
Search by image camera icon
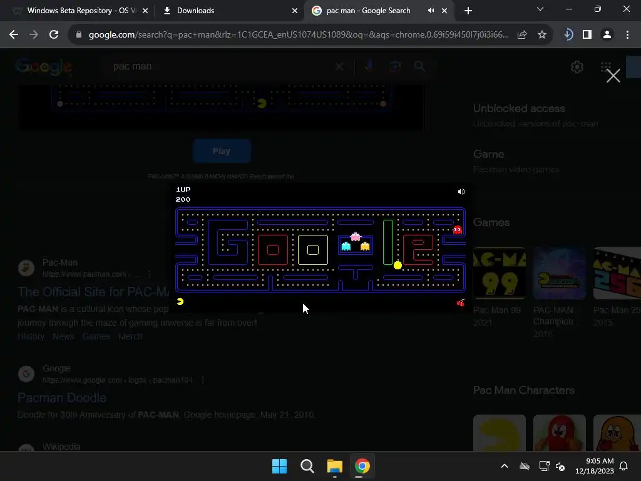pos(395,66)
